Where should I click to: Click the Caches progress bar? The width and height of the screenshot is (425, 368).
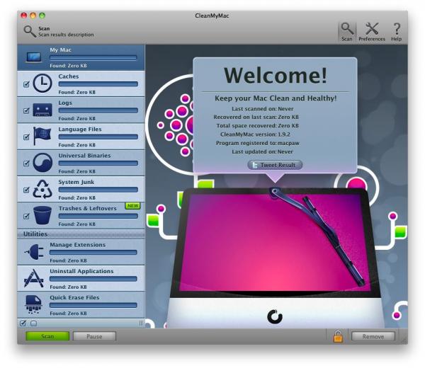pyautogui.click(x=98, y=84)
